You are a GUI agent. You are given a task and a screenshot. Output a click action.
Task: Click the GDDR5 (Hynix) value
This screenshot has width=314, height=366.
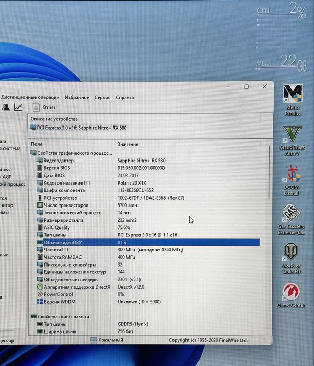(133, 324)
